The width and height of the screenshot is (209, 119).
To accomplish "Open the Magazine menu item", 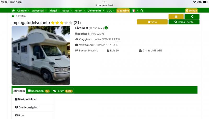I will point(123,10).
